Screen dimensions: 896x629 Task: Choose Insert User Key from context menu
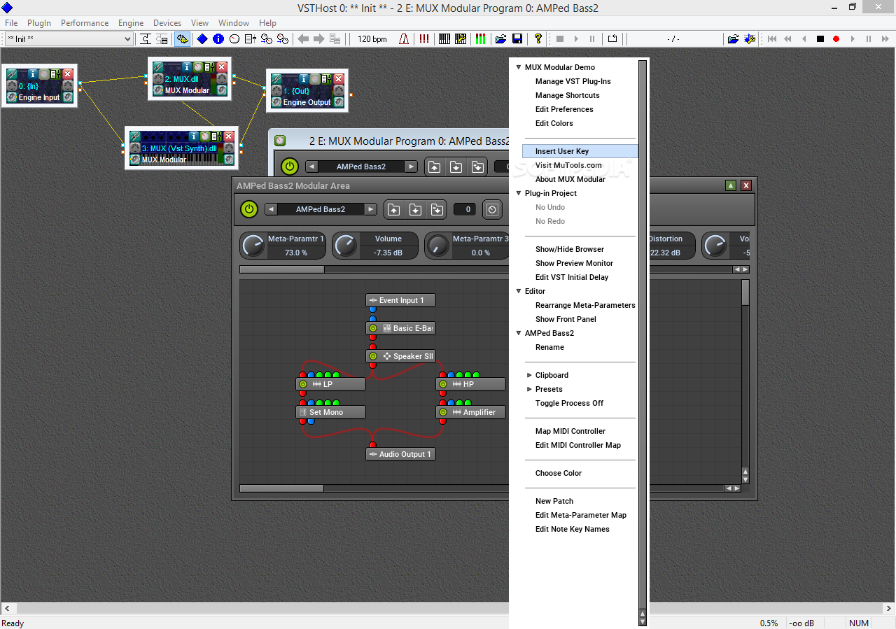click(580, 151)
